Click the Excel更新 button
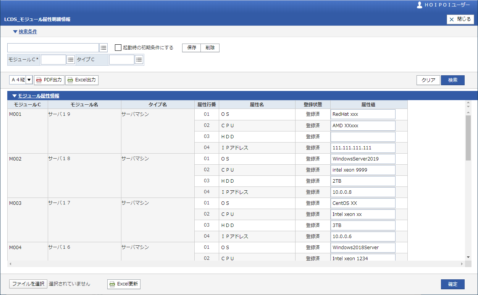The width and height of the screenshot is (478, 295). click(124, 284)
